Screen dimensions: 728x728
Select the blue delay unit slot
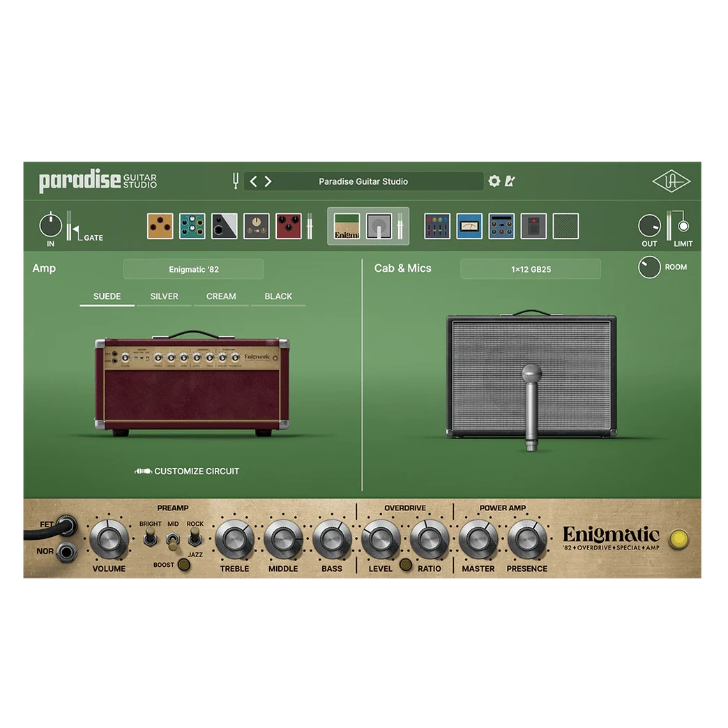click(x=501, y=226)
